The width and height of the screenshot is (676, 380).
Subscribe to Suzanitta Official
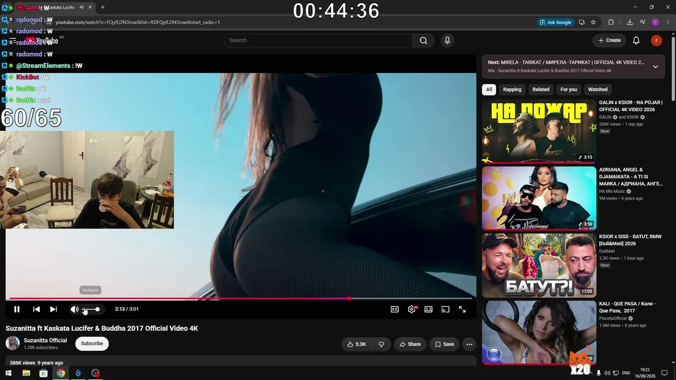pos(92,344)
